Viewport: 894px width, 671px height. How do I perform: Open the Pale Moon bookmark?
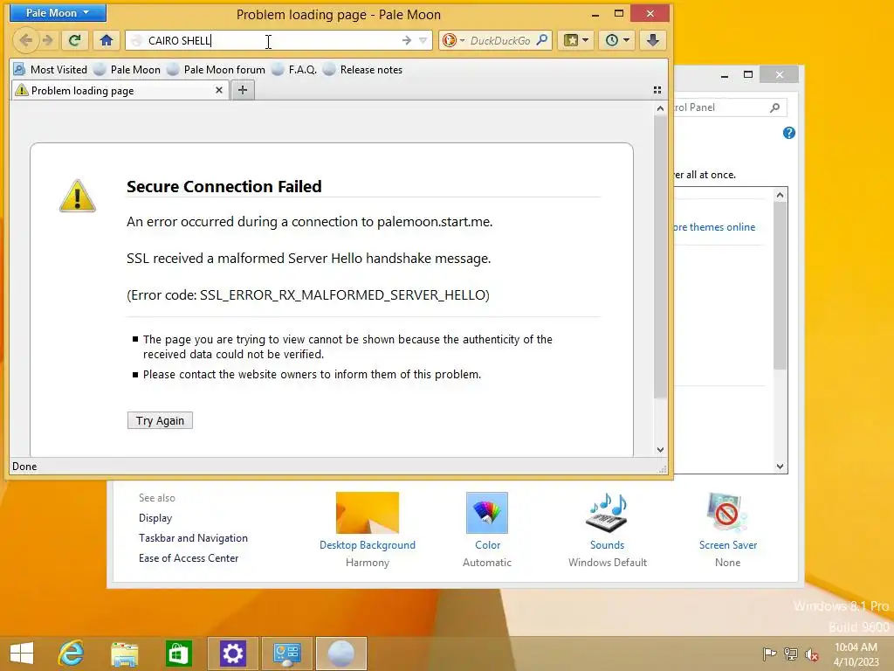pyautogui.click(x=127, y=70)
